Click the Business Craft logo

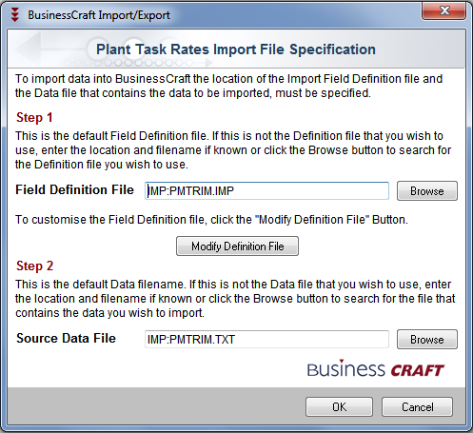coord(376,368)
